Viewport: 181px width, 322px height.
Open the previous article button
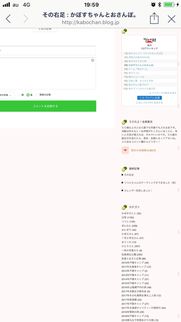pyautogui.click(x=45, y=29)
